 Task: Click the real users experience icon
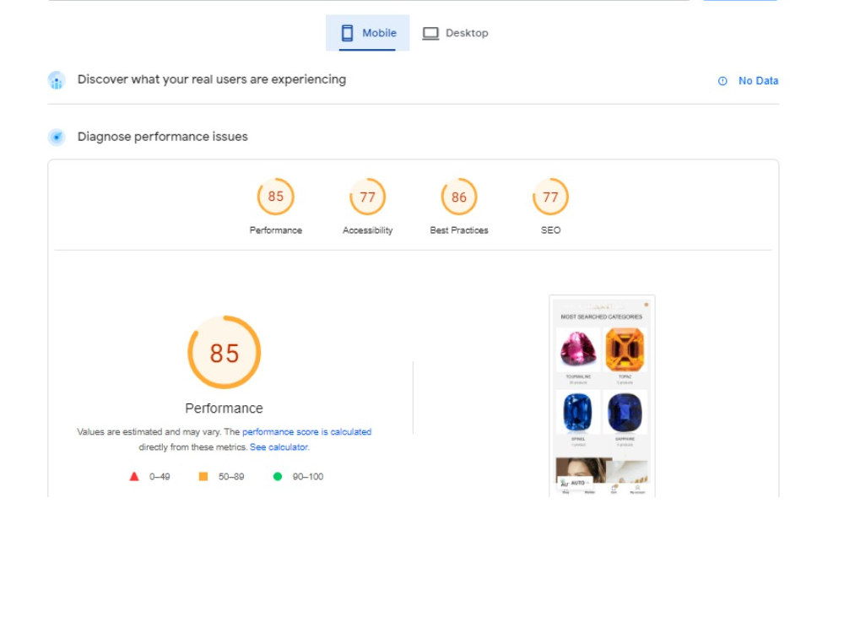click(x=57, y=80)
